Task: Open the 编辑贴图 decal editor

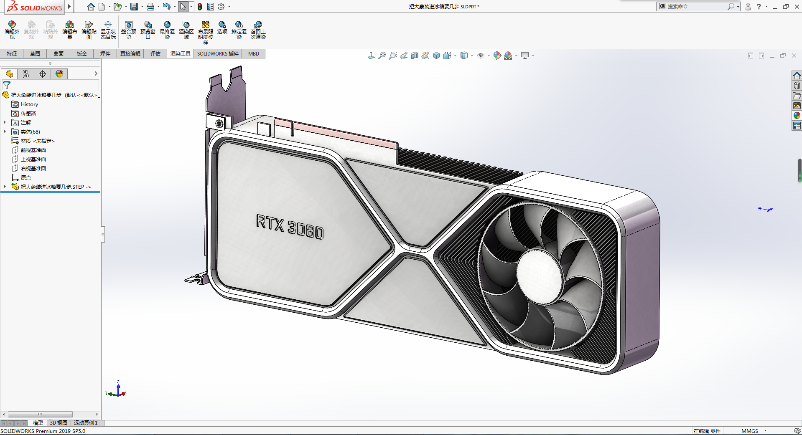Action: pyautogui.click(x=89, y=30)
